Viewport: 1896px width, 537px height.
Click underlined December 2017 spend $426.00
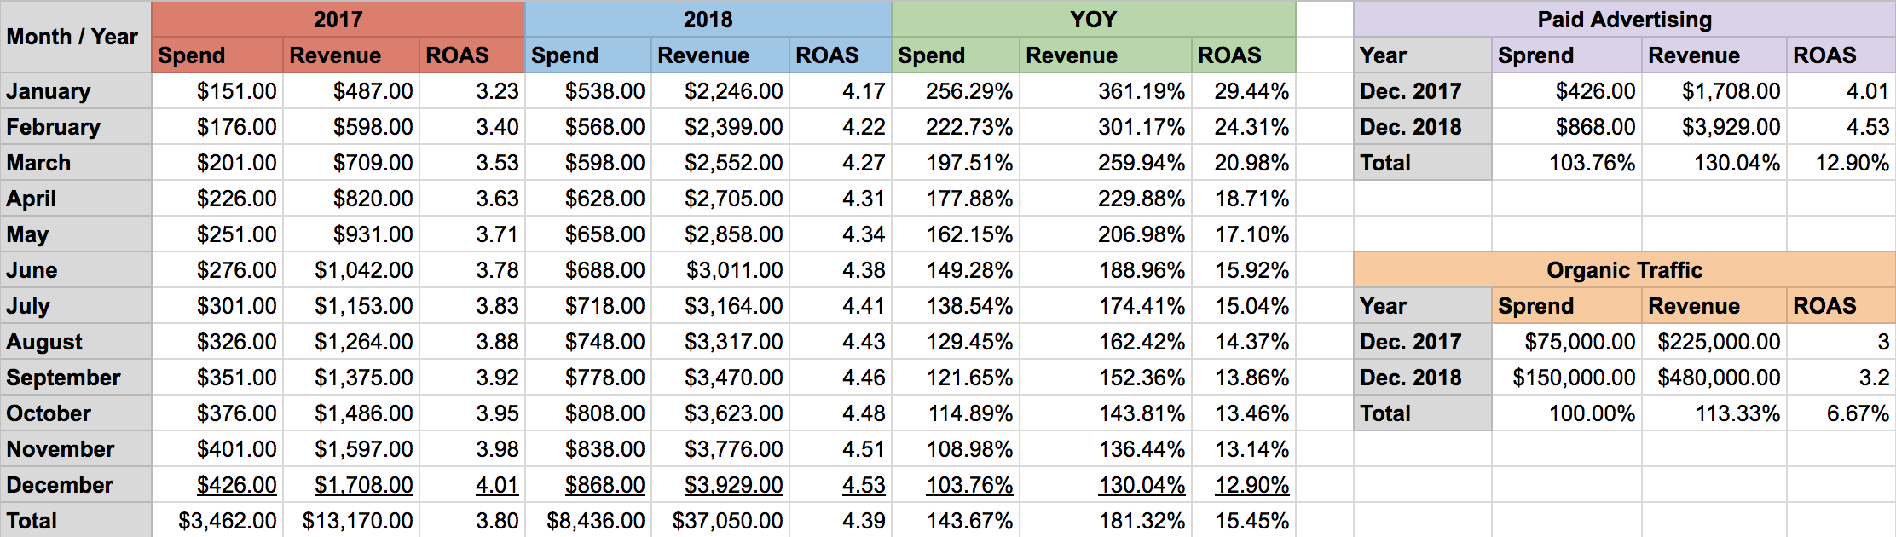[236, 485]
